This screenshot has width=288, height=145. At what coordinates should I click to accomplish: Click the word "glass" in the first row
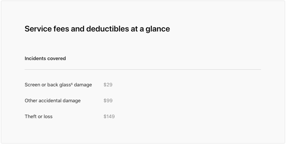(65, 85)
